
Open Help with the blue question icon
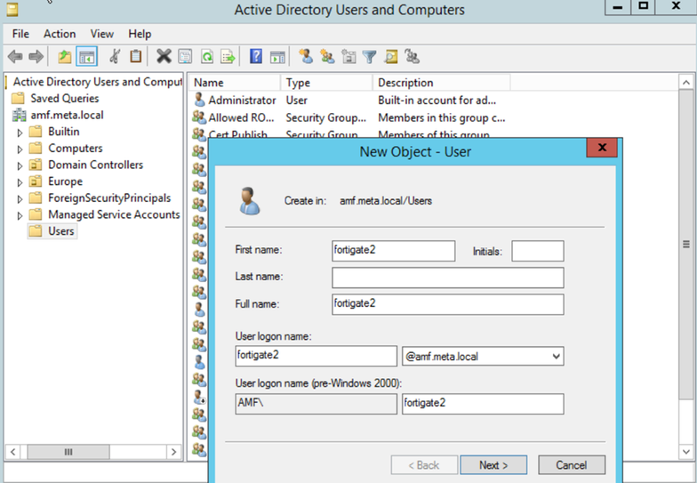click(256, 57)
